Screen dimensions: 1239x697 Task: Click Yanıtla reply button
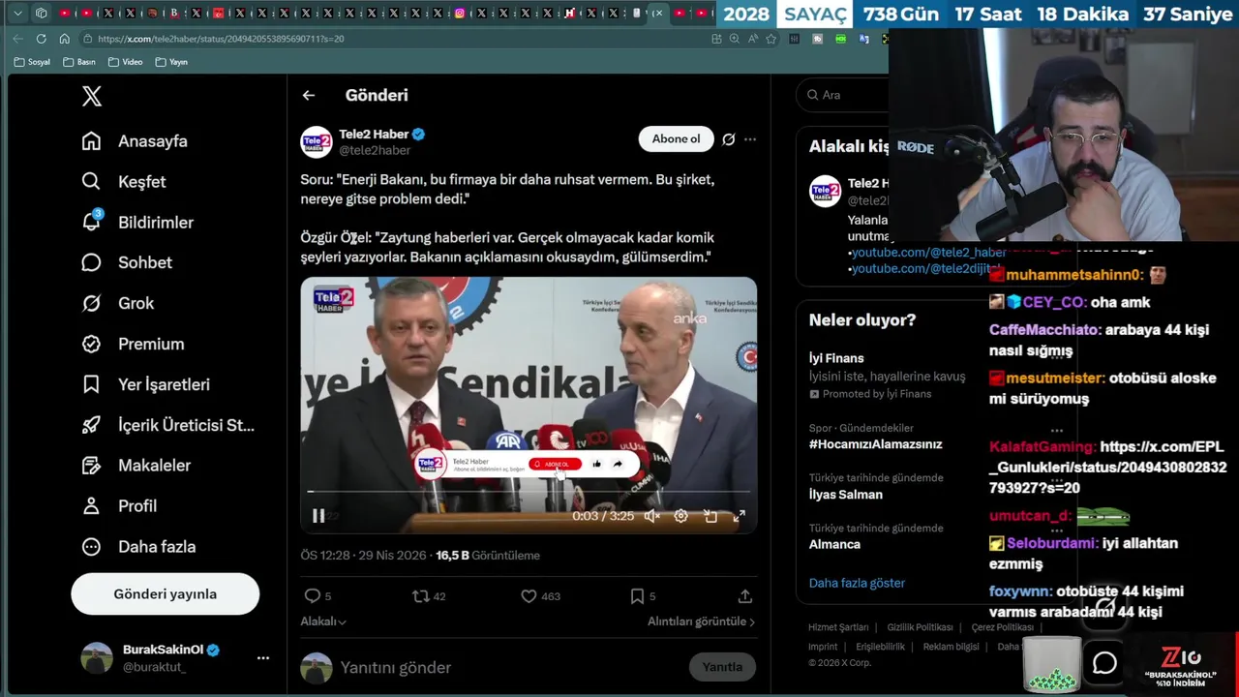[x=722, y=667]
